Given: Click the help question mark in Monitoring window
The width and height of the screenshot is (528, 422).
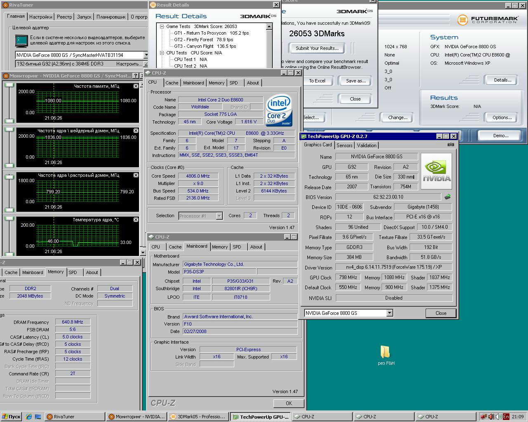Looking at the screenshot, I should [x=136, y=76].
